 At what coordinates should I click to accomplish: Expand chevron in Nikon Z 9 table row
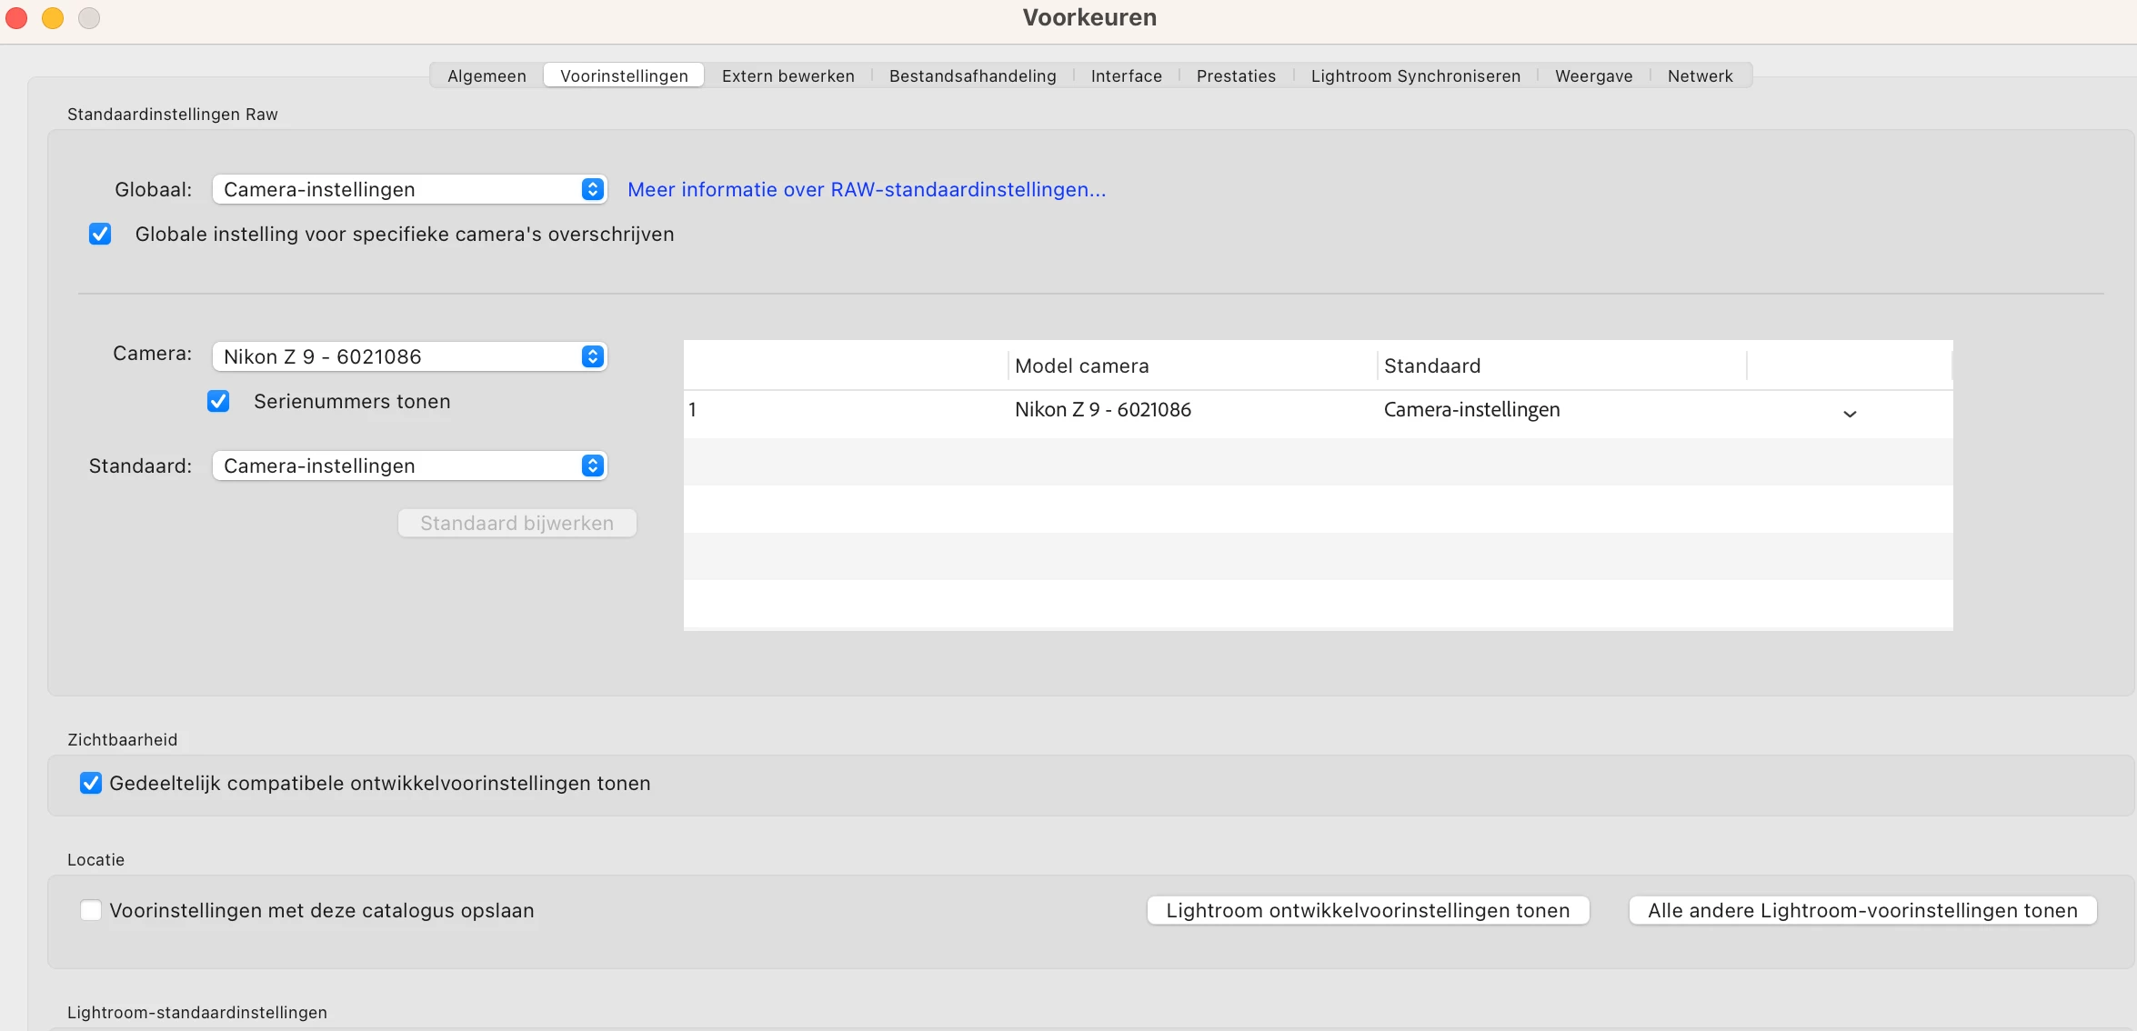point(1849,414)
